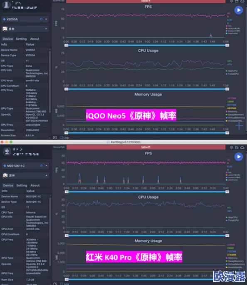This screenshot has height=285, width=247.
Task: Click the red label1 bar in lower window
Action: pyautogui.click(x=146, y=147)
